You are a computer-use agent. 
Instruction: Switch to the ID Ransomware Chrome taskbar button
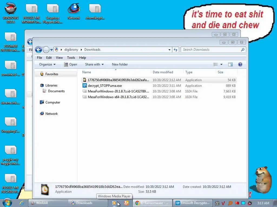click(152, 203)
